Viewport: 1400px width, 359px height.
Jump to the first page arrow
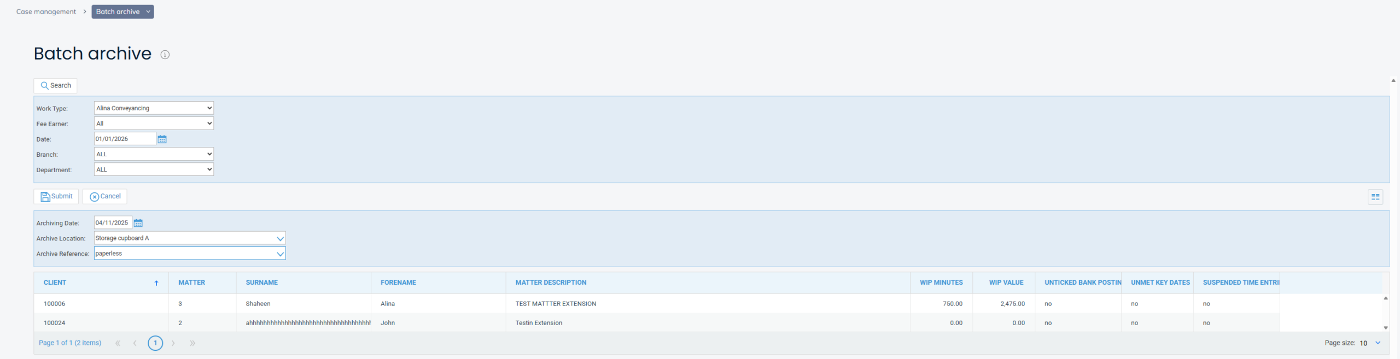coord(118,343)
